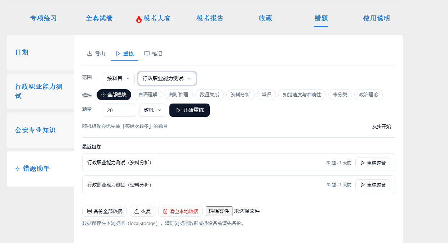Image resolution: width=448 pixels, height=243 pixels.
Task: Click the database icon on 备份全部数据
Action: [89, 211]
